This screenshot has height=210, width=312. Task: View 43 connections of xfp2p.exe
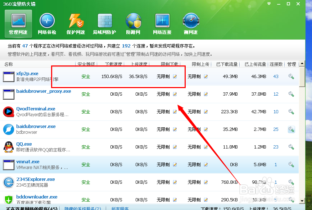click(276, 76)
